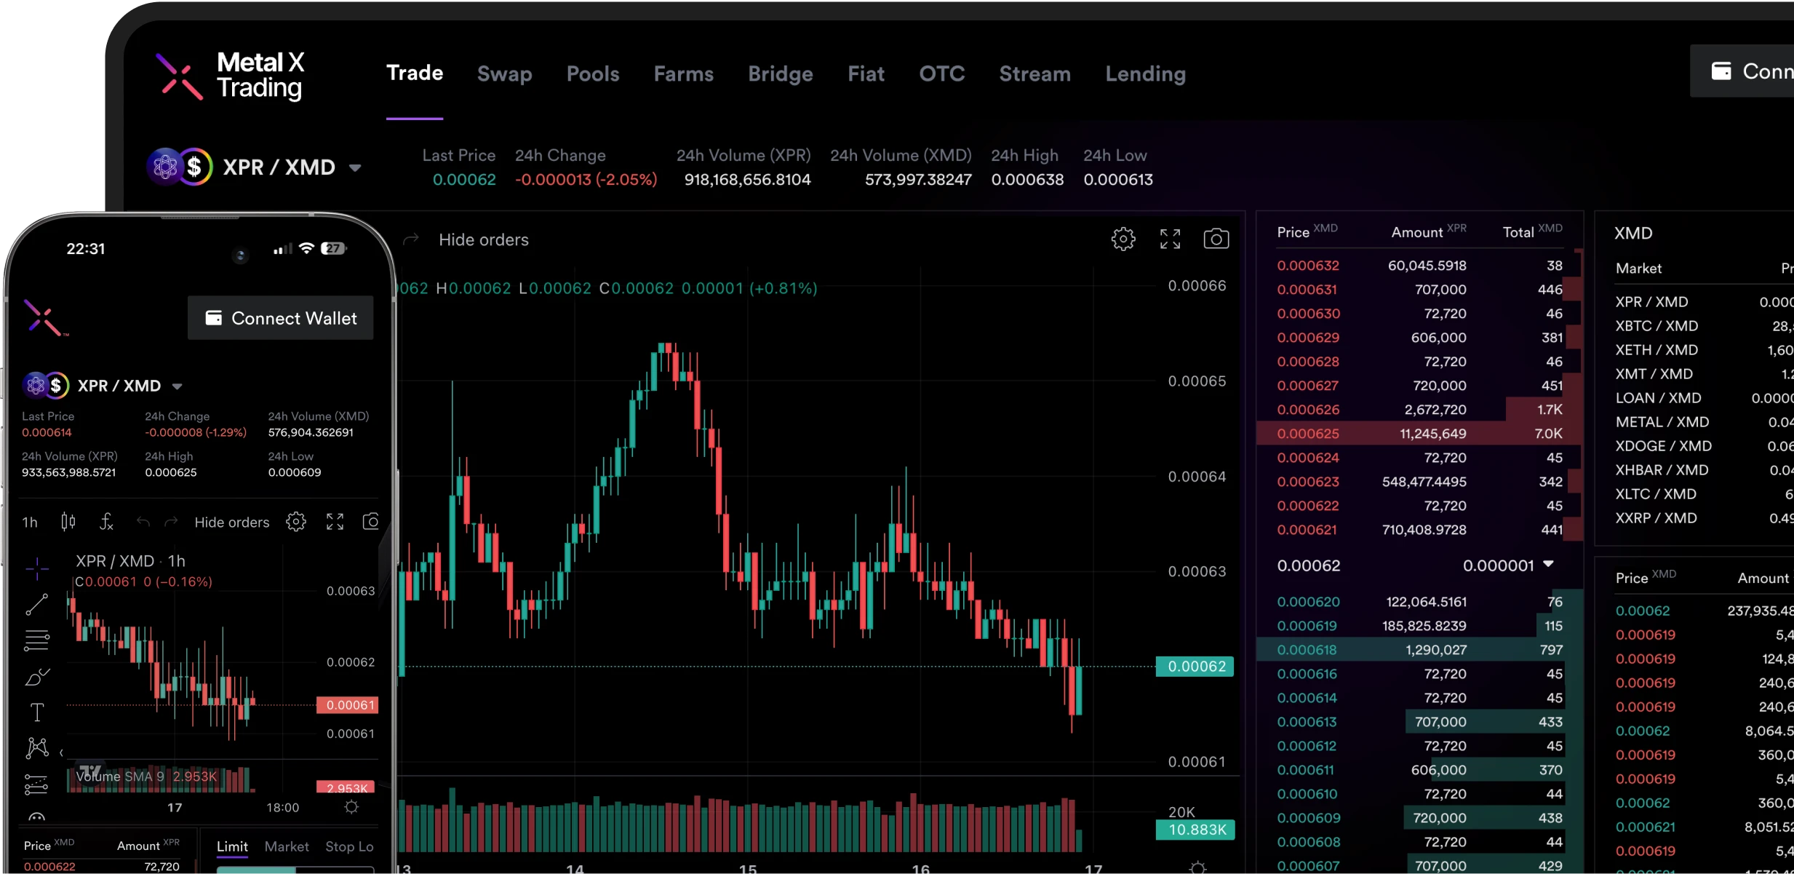Open phone chart settings gear
This screenshot has height=874, width=1794.
click(295, 521)
